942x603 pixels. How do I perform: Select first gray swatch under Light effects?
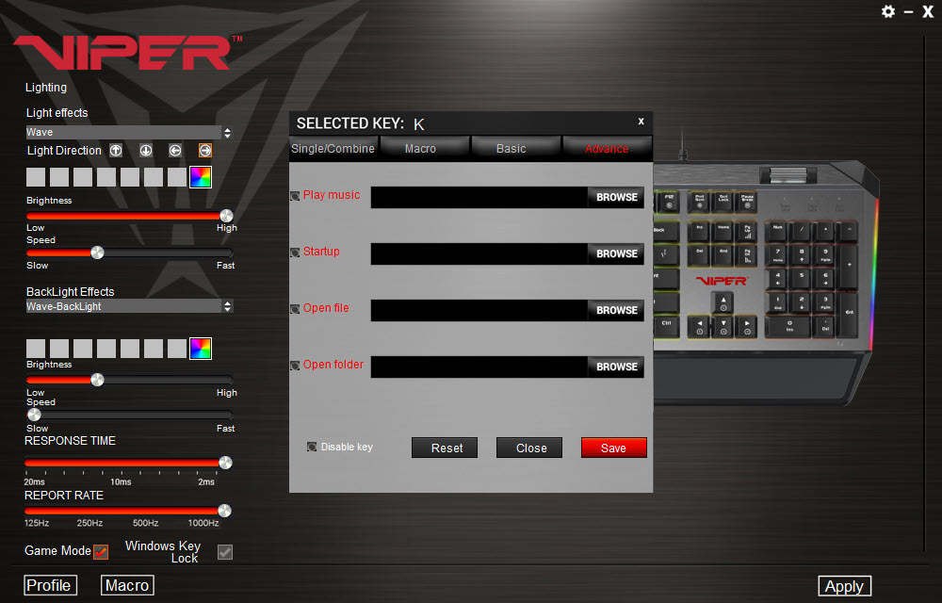point(36,177)
